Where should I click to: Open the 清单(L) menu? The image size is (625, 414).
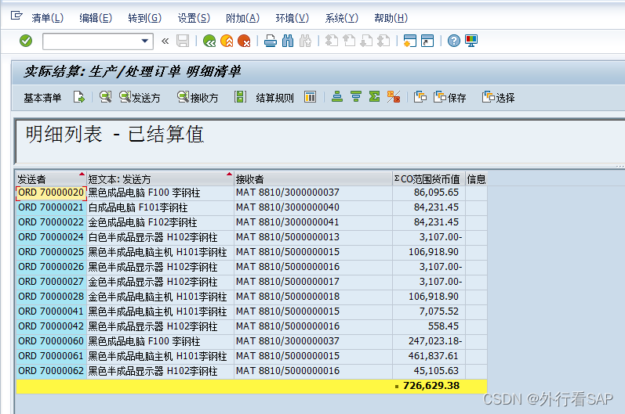pos(47,18)
